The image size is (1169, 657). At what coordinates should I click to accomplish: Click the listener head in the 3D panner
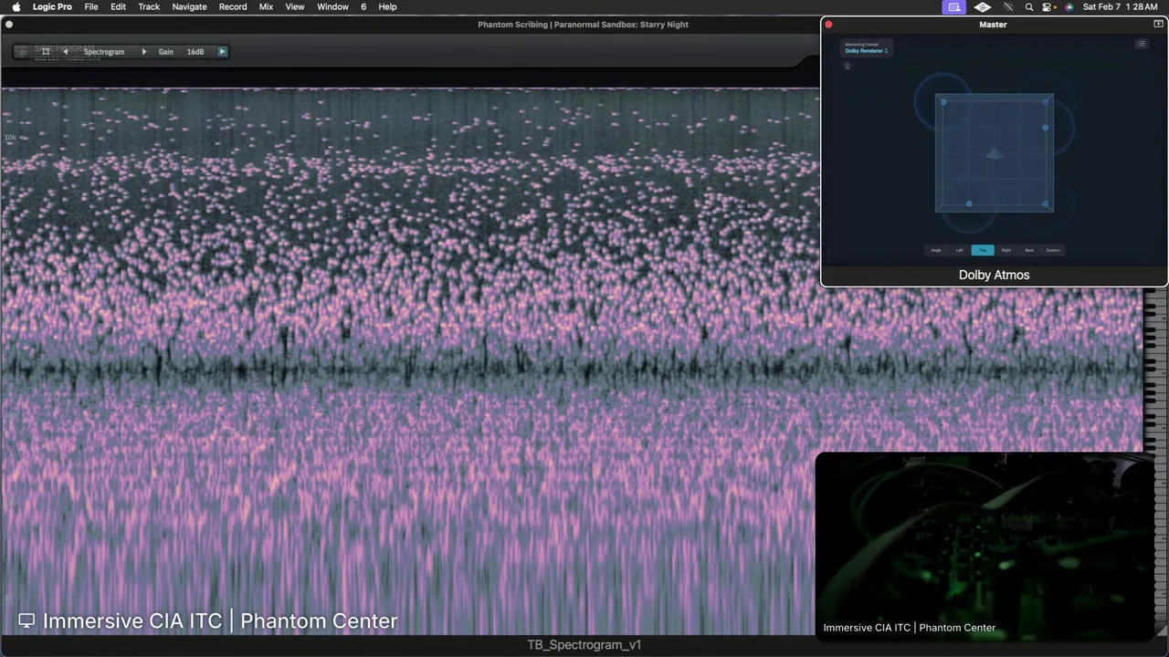coord(995,154)
